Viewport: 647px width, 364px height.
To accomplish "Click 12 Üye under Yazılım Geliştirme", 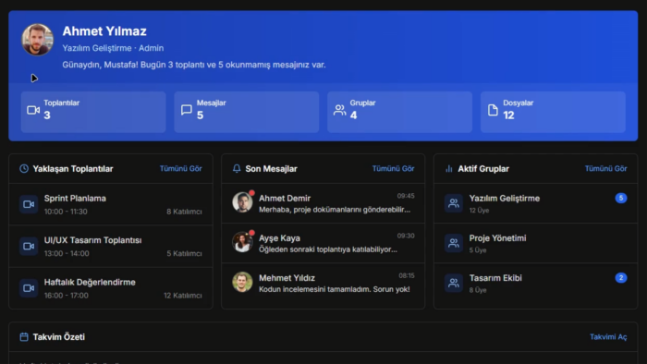I will (479, 211).
